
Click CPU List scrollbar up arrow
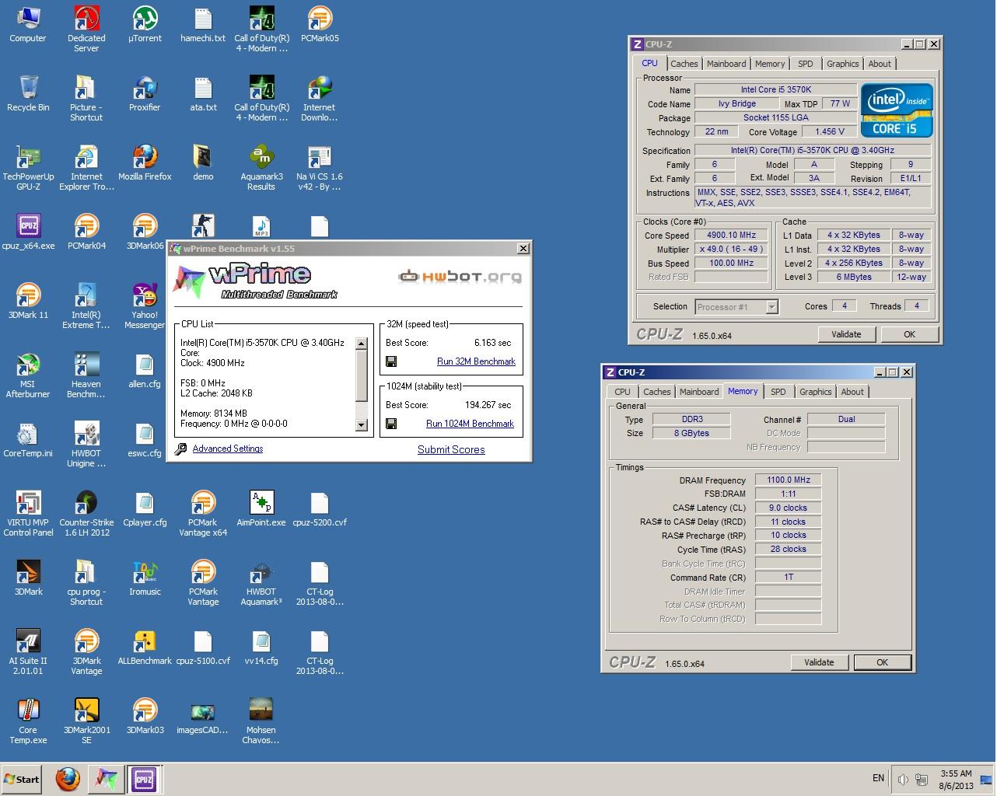(x=361, y=344)
